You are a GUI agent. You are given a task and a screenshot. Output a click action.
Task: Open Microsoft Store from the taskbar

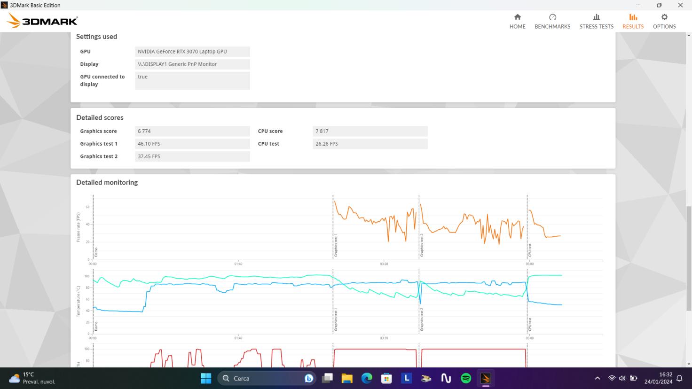[386, 378]
